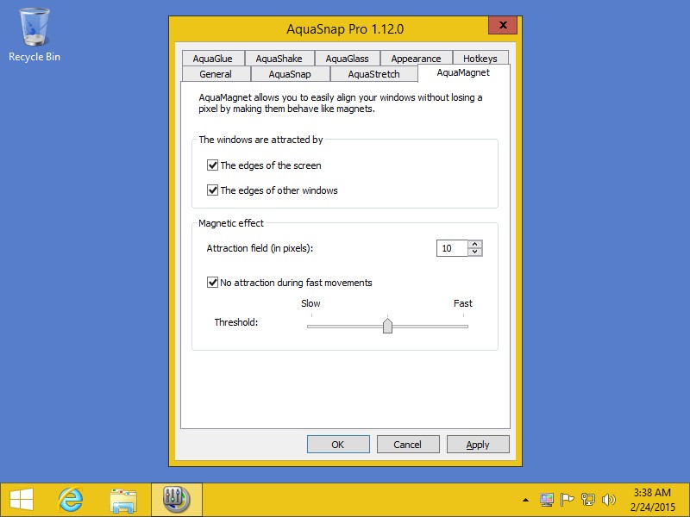690x517 pixels.
Task: Click 'Attraction field (in pixels):' label
Action: [260, 248]
